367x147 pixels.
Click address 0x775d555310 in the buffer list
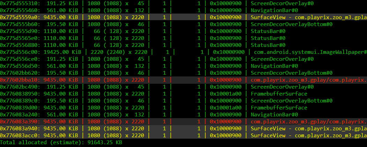point(20,3)
